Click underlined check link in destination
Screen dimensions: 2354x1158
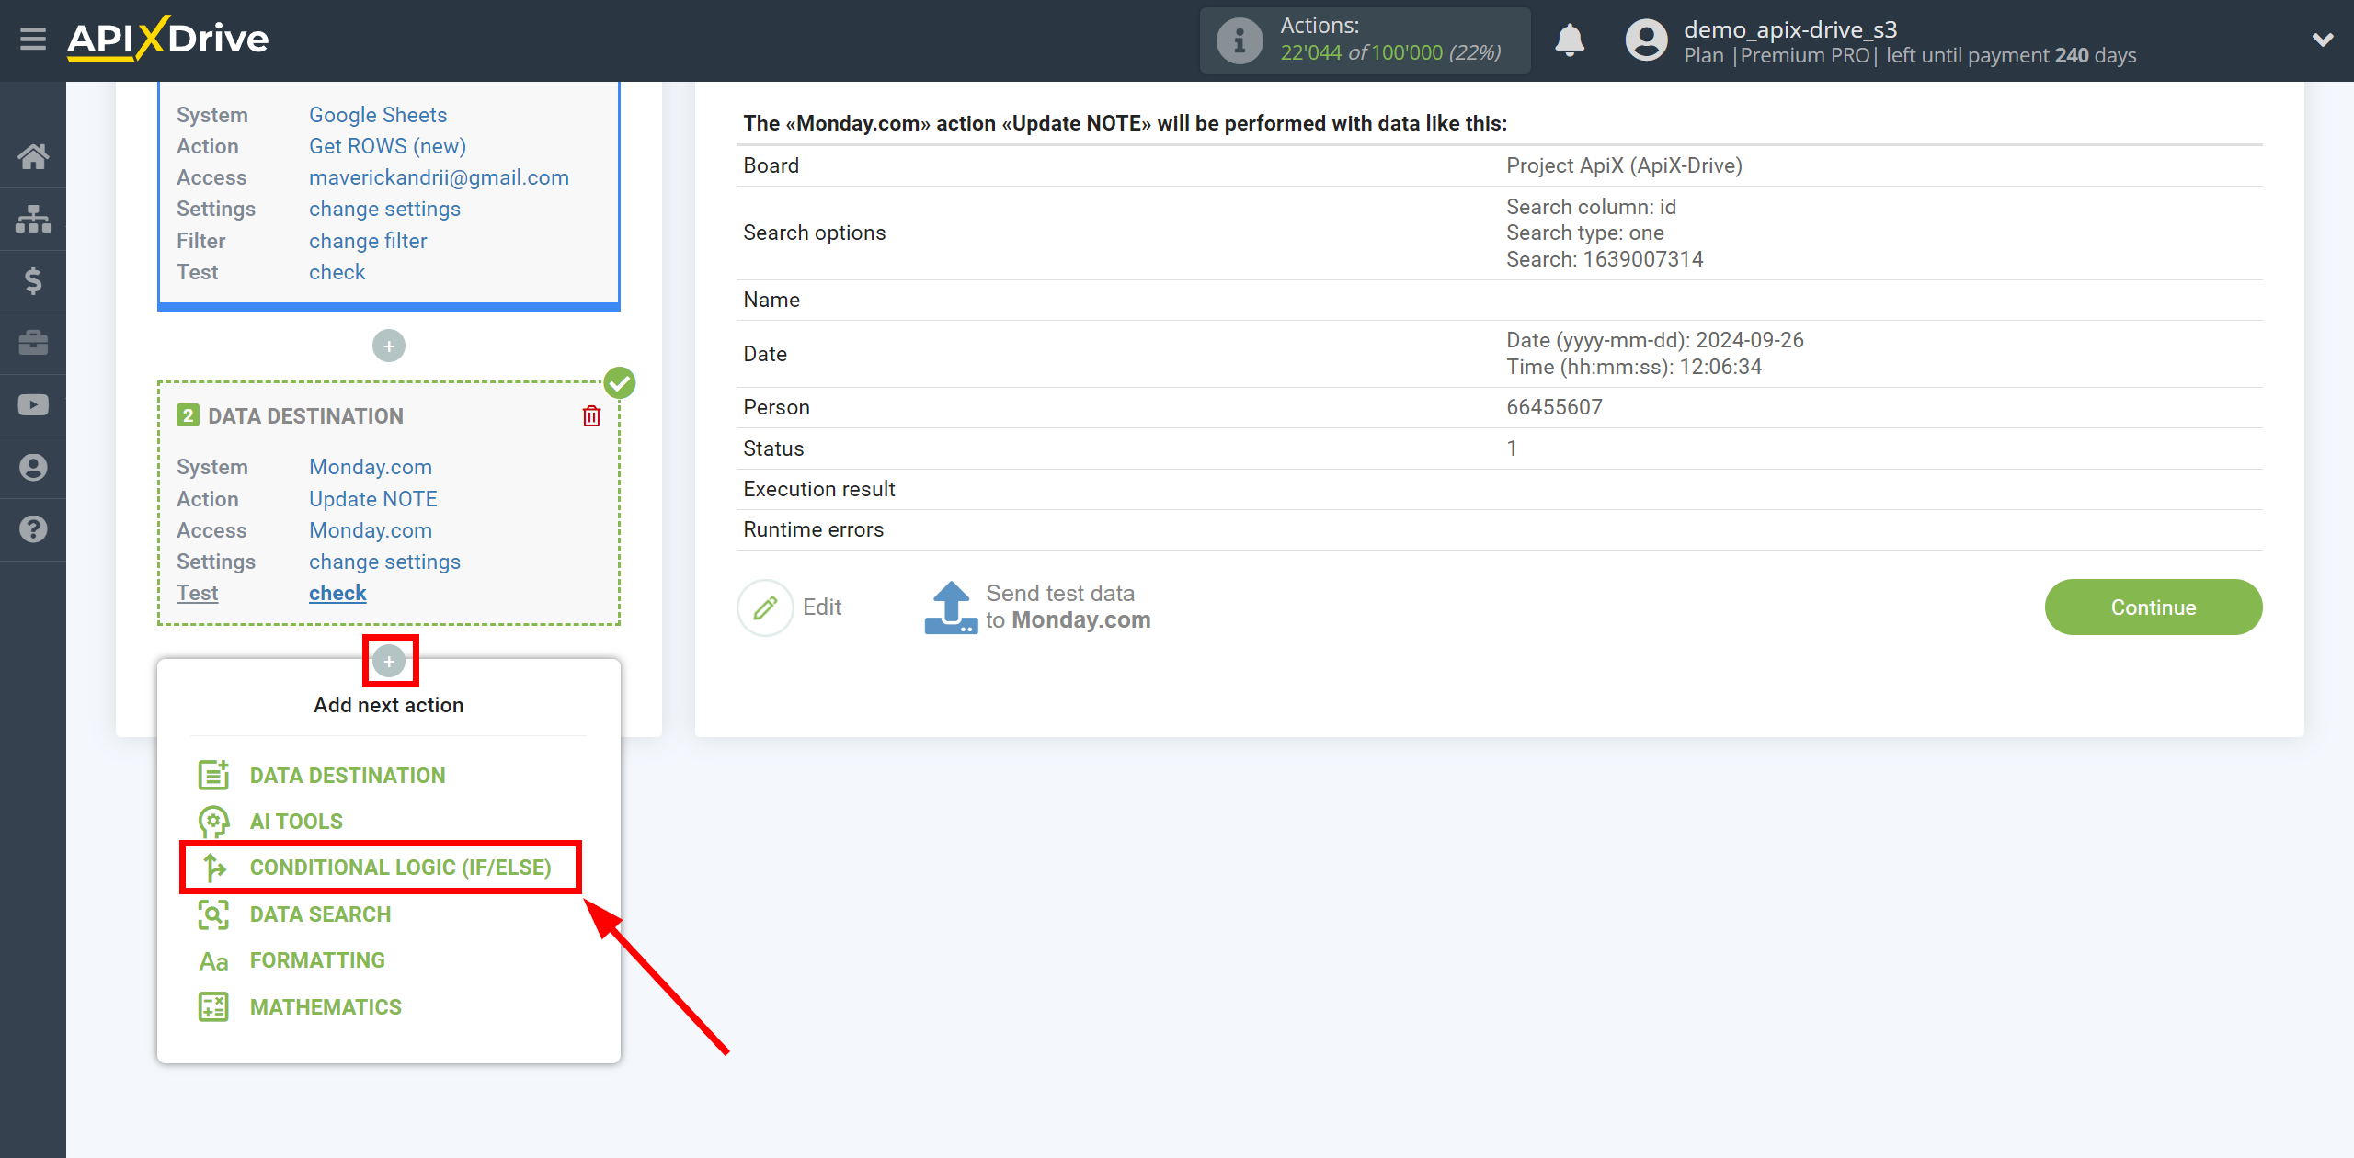[337, 593]
